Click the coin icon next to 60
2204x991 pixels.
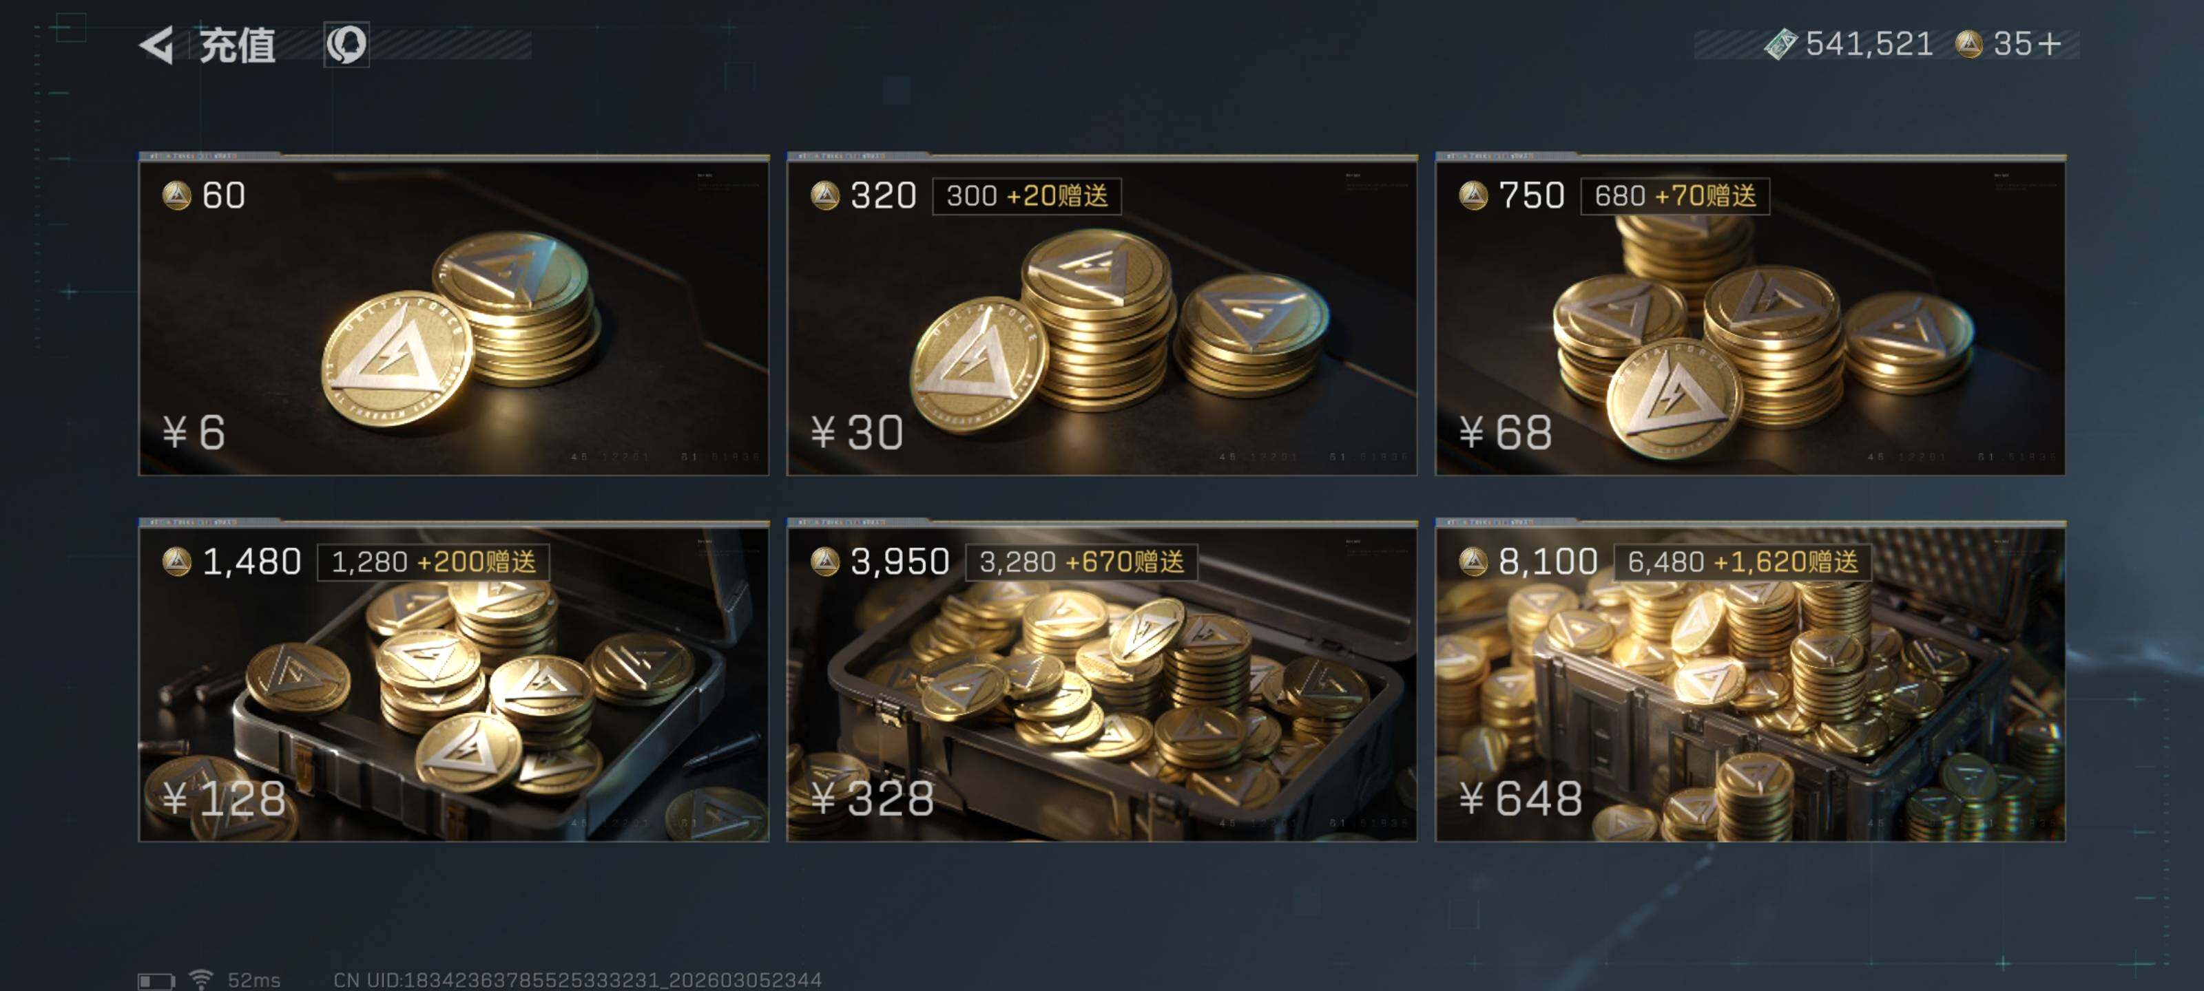[177, 196]
